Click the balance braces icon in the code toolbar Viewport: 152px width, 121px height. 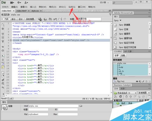point(3,50)
